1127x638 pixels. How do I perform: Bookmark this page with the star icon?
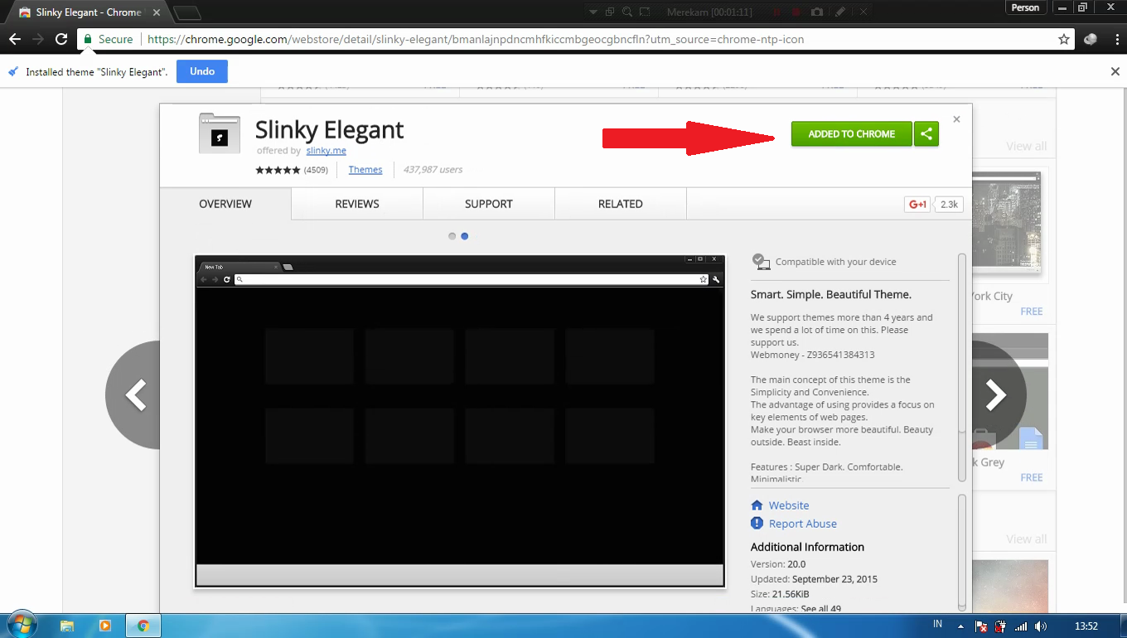(1064, 39)
